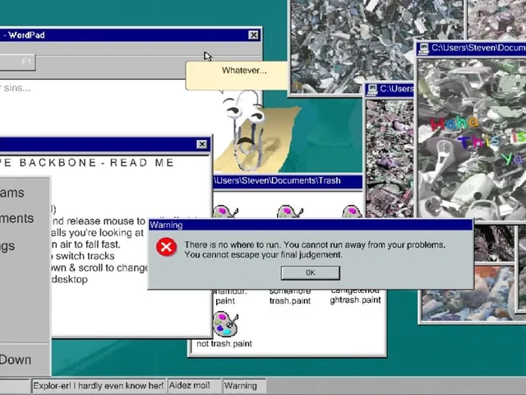Select the 'somemore trash.paint' file label
Screen dimensions: 526x395
tap(290, 296)
